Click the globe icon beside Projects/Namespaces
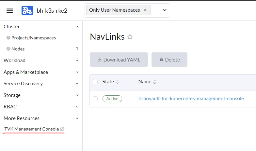256x151 pixels. point(8,38)
